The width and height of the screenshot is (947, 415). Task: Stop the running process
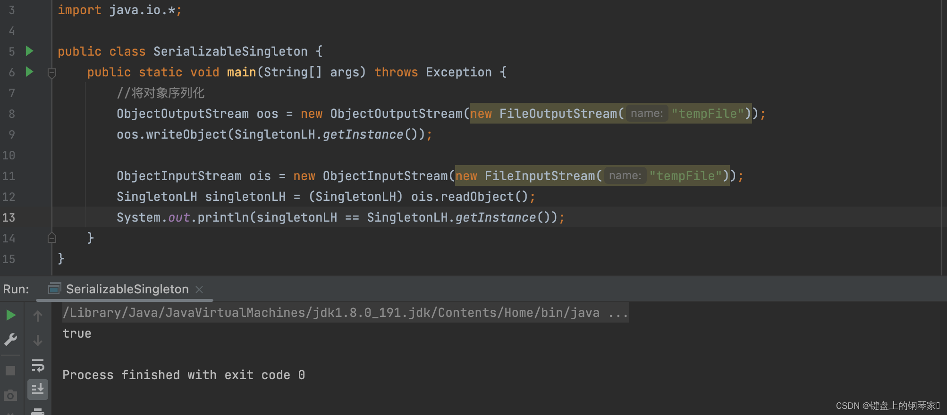(x=10, y=371)
